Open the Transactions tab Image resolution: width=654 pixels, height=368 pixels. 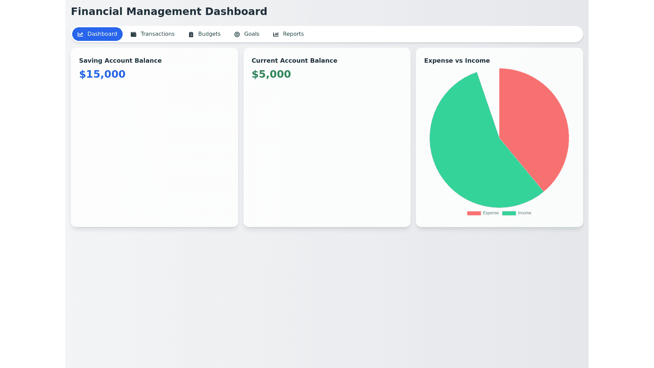[157, 34]
